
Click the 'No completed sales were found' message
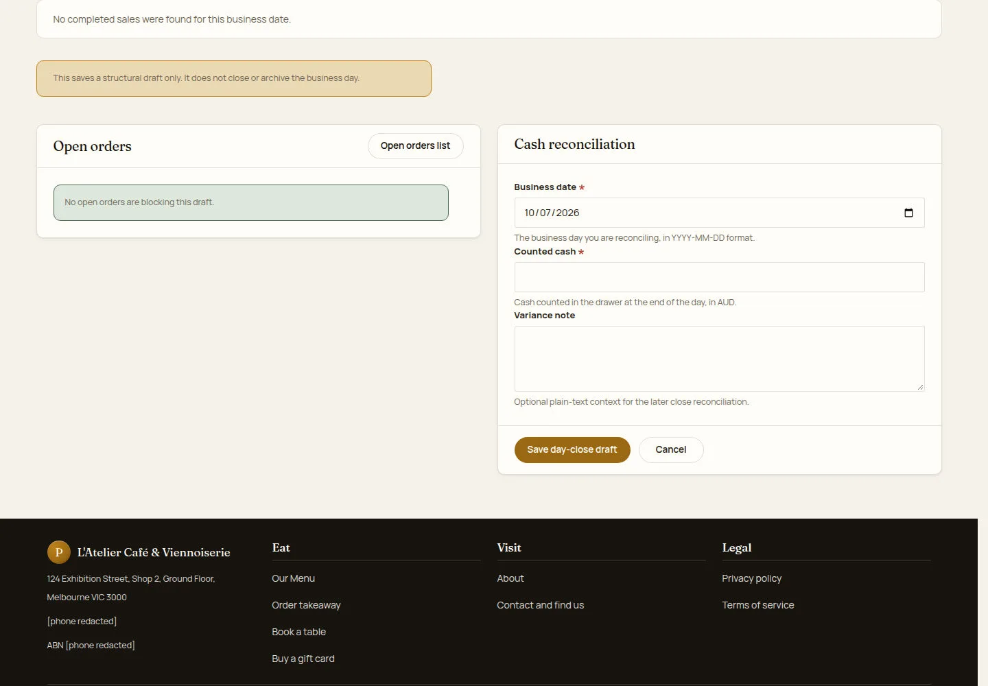tap(172, 19)
